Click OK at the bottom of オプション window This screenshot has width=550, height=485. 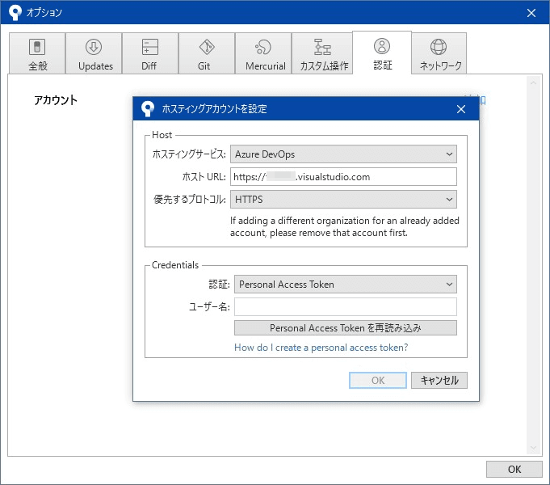514,469
